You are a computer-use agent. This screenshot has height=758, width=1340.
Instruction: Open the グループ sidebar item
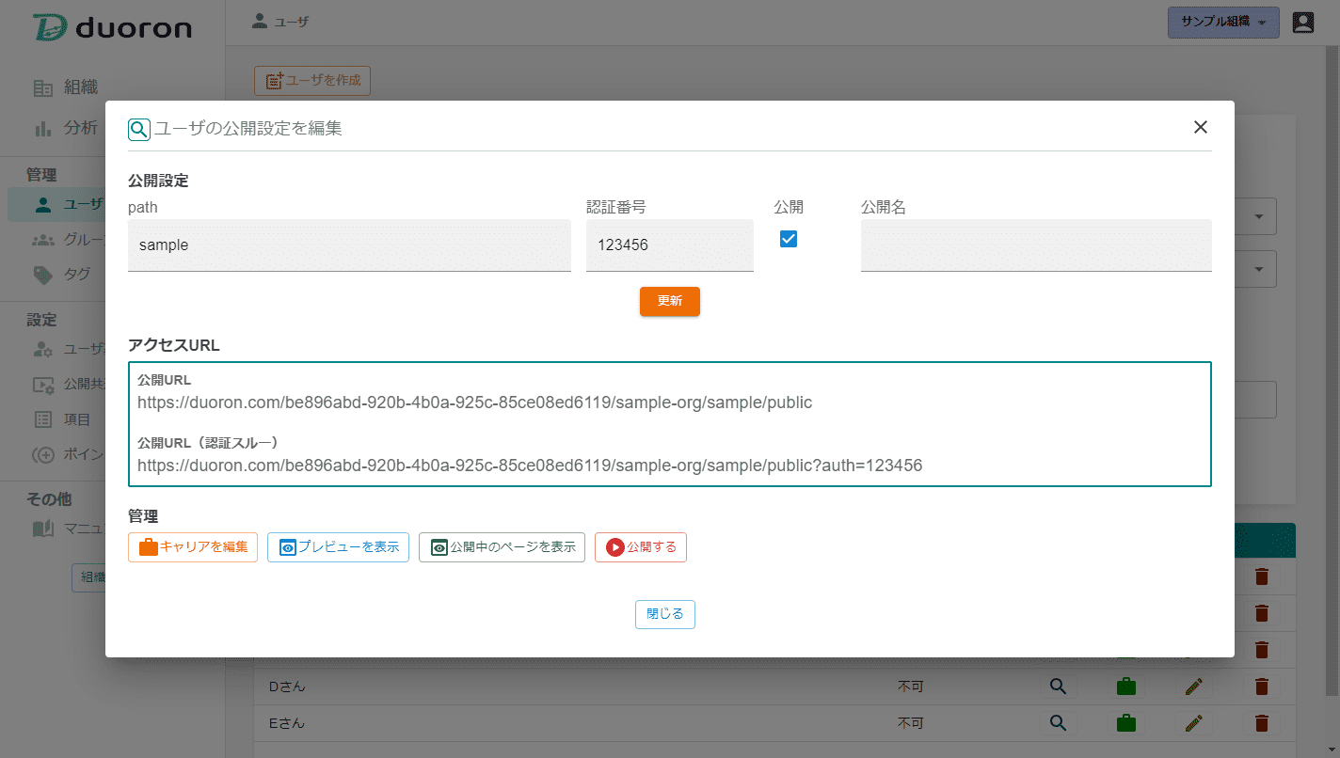pos(68,240)
